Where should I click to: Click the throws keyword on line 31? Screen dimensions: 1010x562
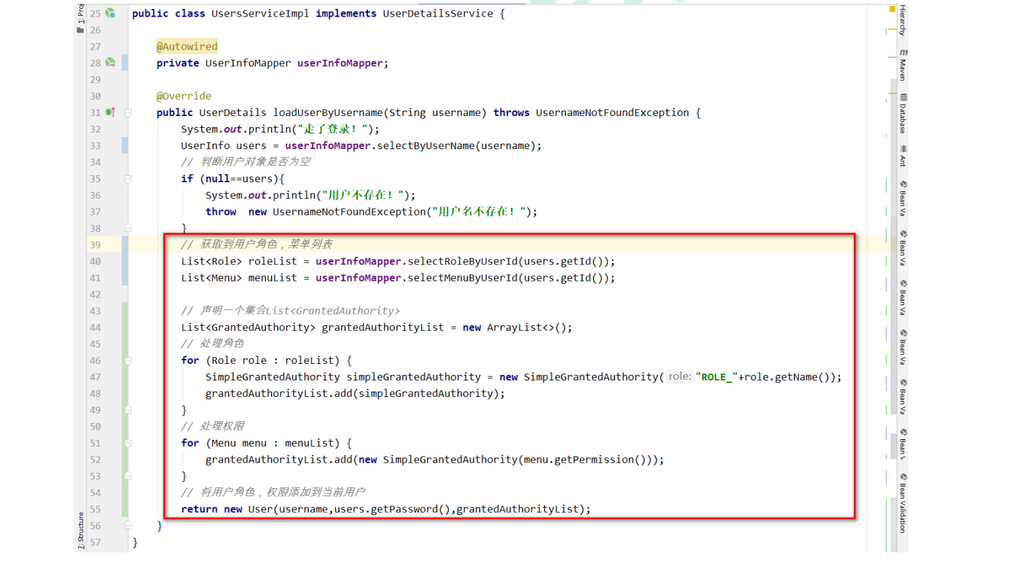(512, 113)
